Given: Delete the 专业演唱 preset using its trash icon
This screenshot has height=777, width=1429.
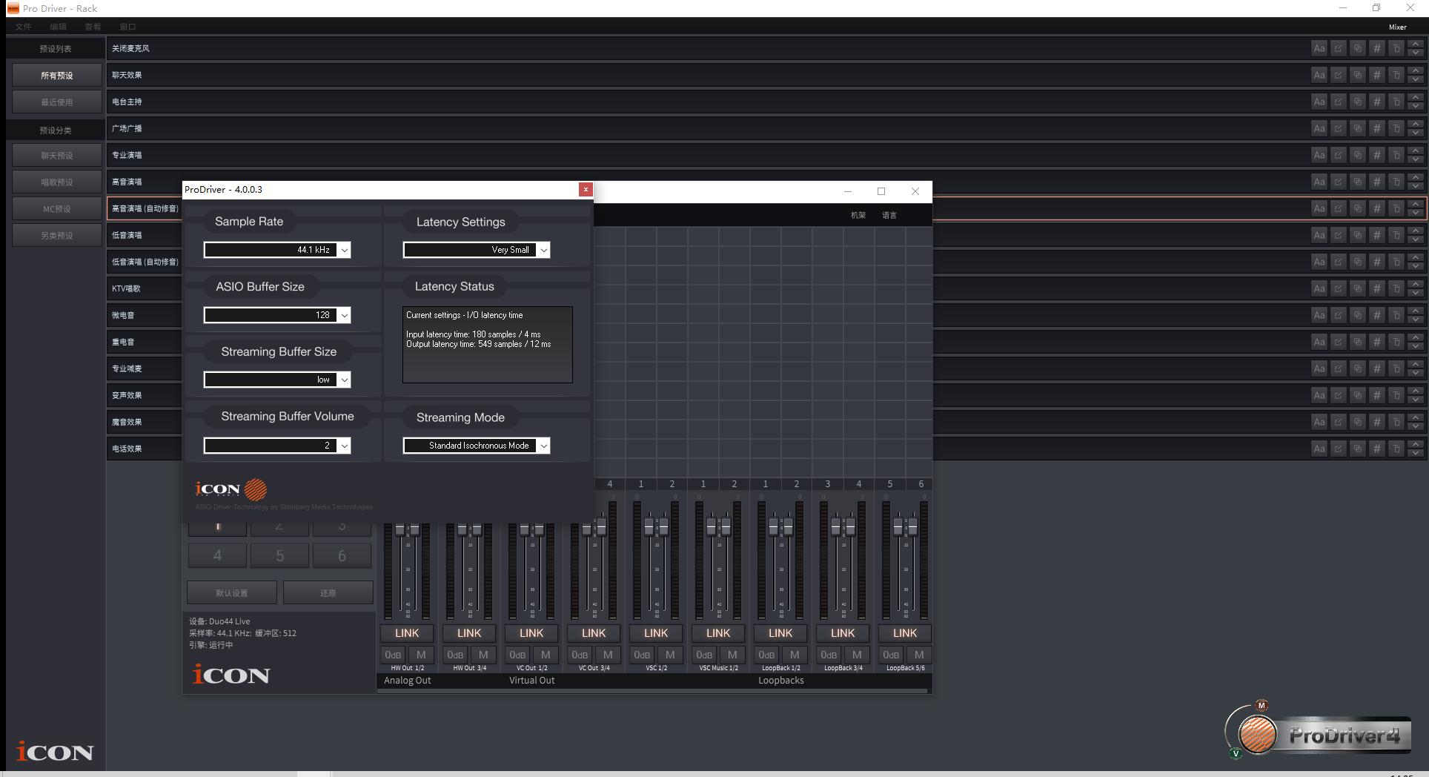Looking at the screenshot, I should click(x=1396, y=156).
